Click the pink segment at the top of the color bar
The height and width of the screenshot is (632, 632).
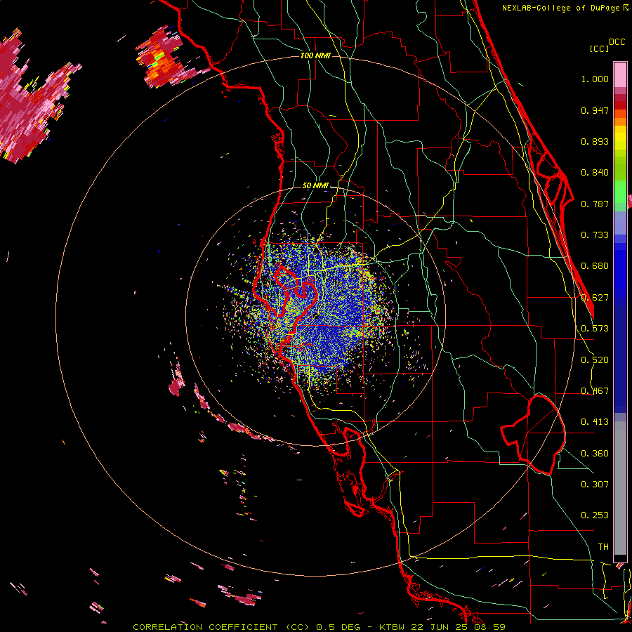coord(620,74)
